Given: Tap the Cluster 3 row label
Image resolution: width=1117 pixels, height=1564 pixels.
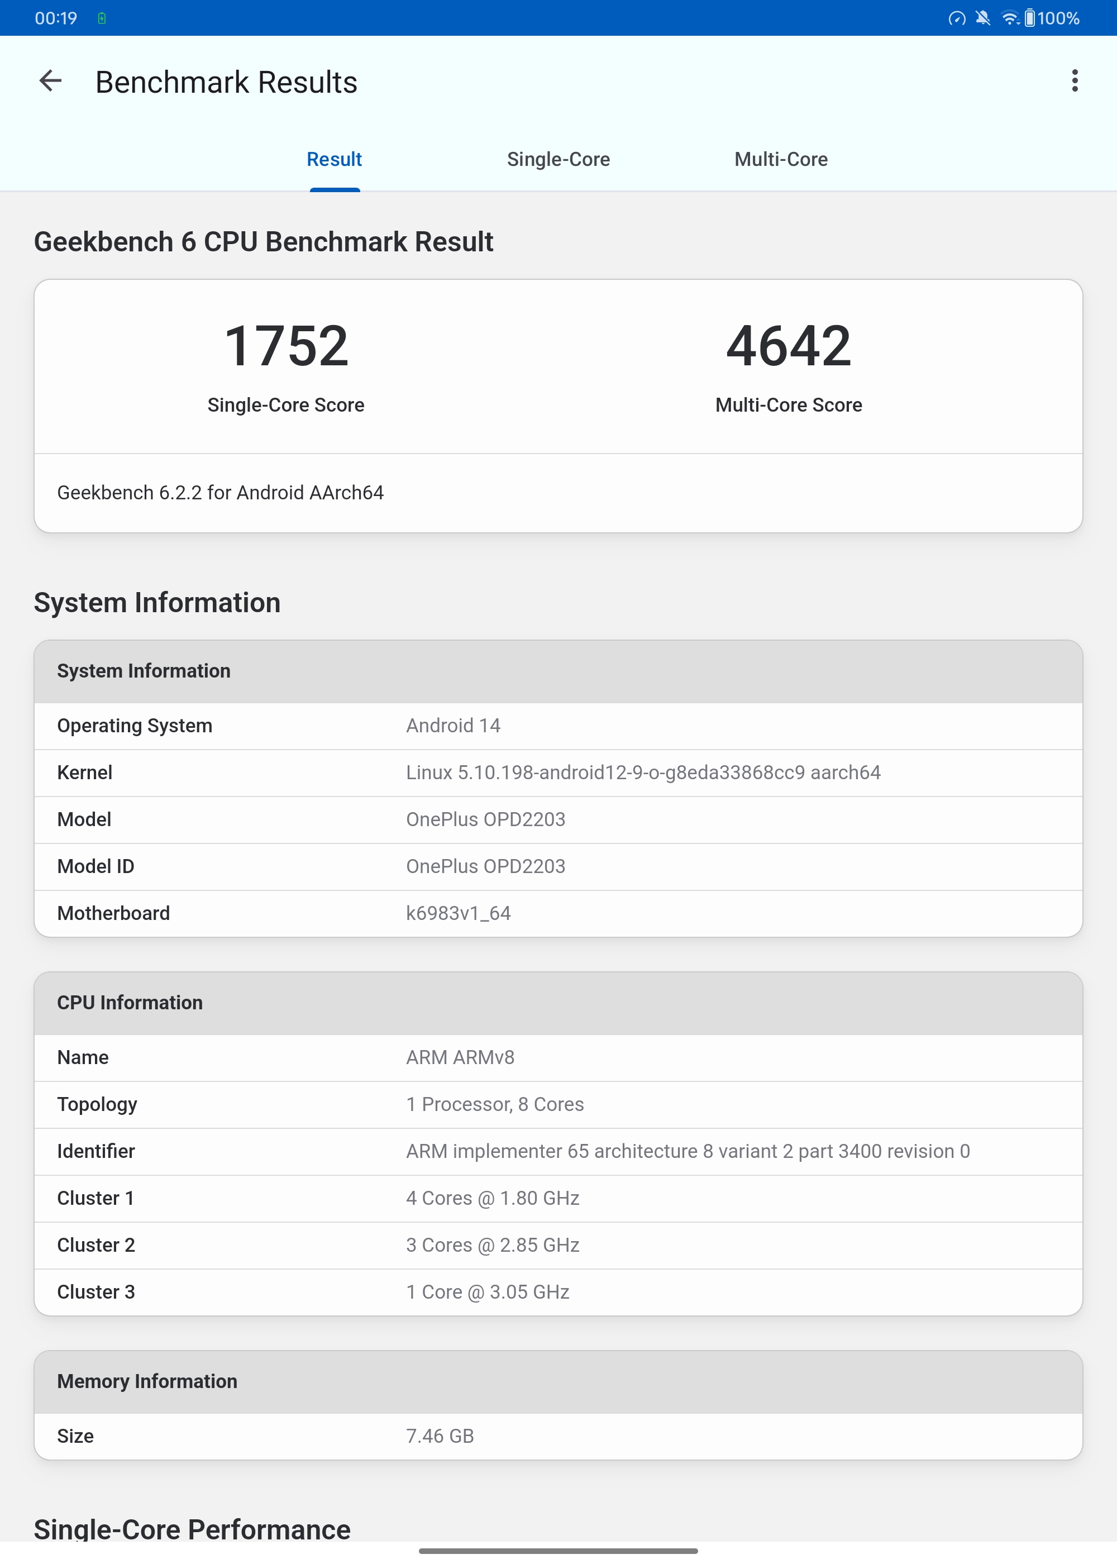Looking at the screenshot, I should pos(96,1291).
